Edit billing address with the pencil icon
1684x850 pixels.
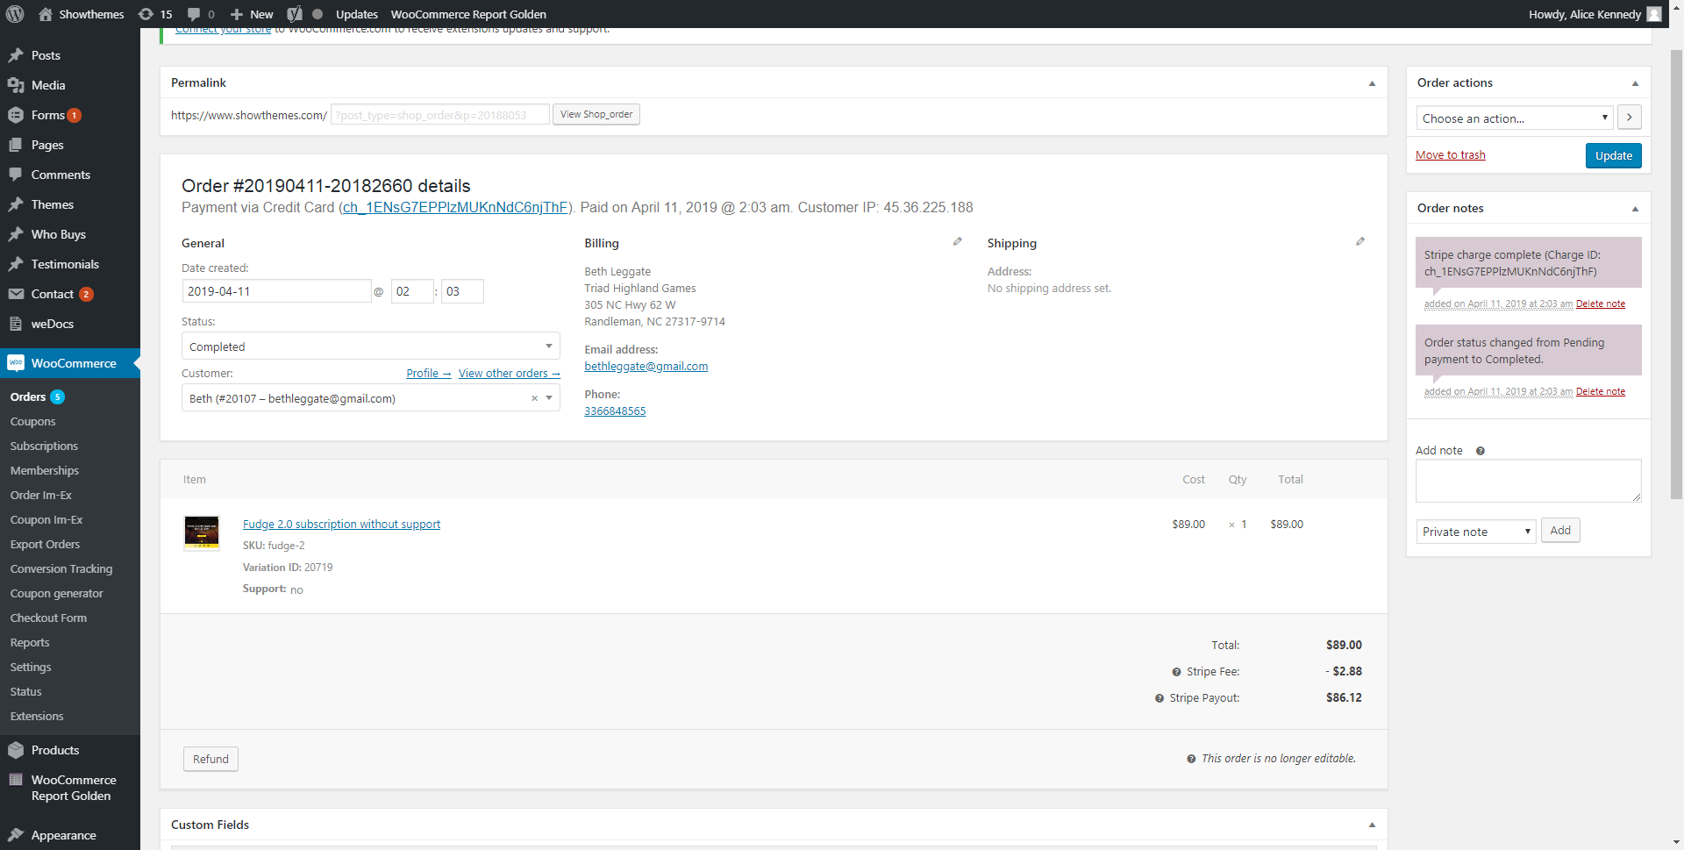pos(958,241)
